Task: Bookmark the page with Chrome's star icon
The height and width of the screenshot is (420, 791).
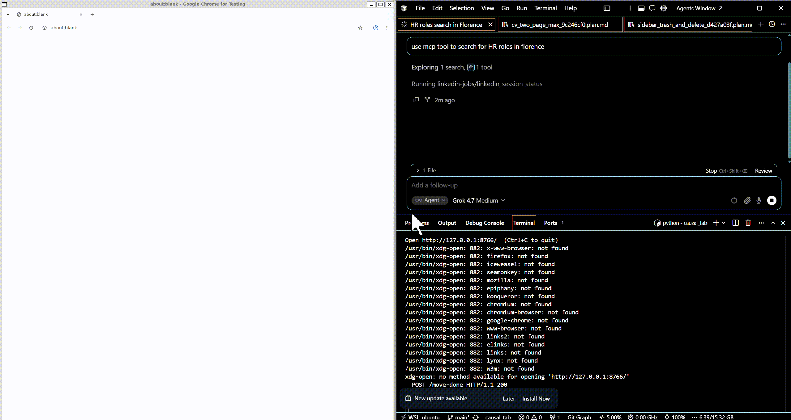Action: 360,28
